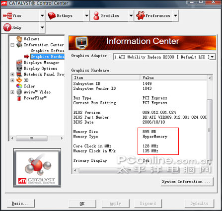The height and width of the screenshot is (211, 222).
Task: Click the Help question mark icon
Action: click(7, 27)
